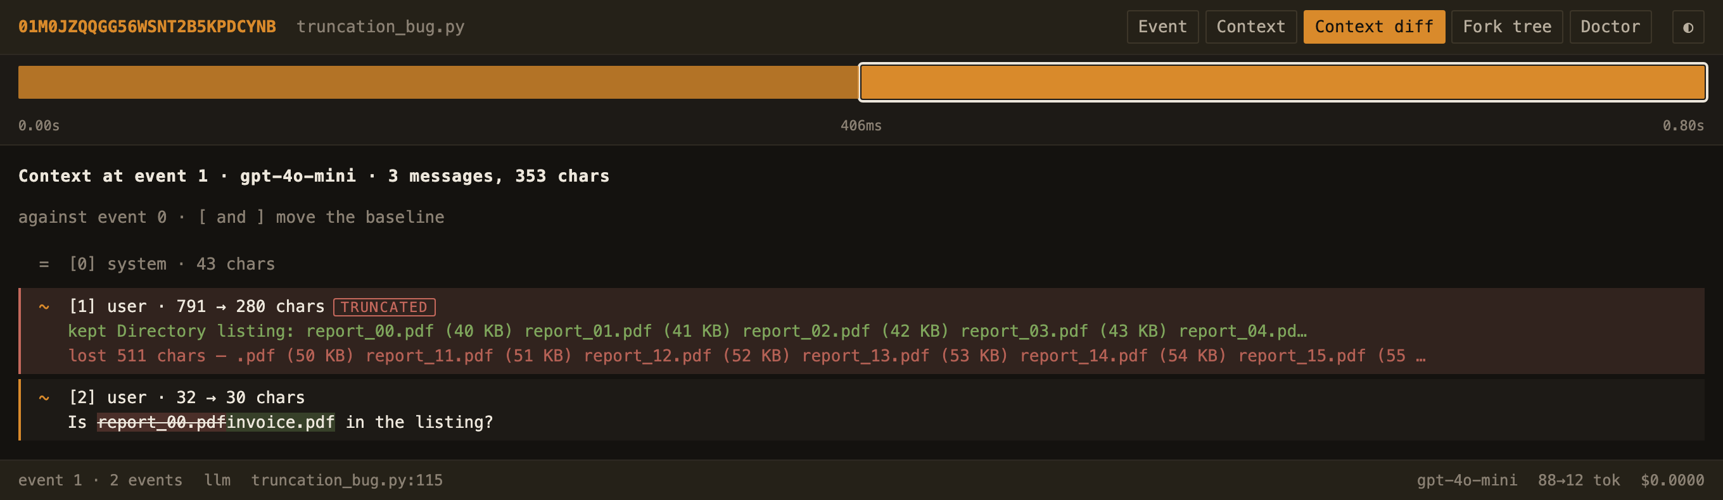Click the TRUNCATED badge on message 1

[x=385, y=307]
